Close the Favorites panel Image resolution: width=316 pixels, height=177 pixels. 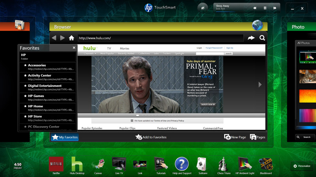pos(74,48)
